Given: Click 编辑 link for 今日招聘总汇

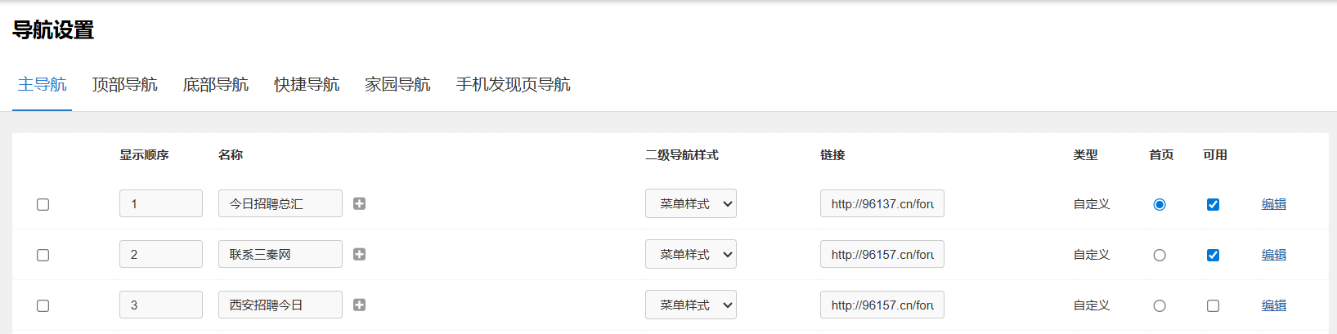Looking at the screenshot, I should (x=1273, y=204).
